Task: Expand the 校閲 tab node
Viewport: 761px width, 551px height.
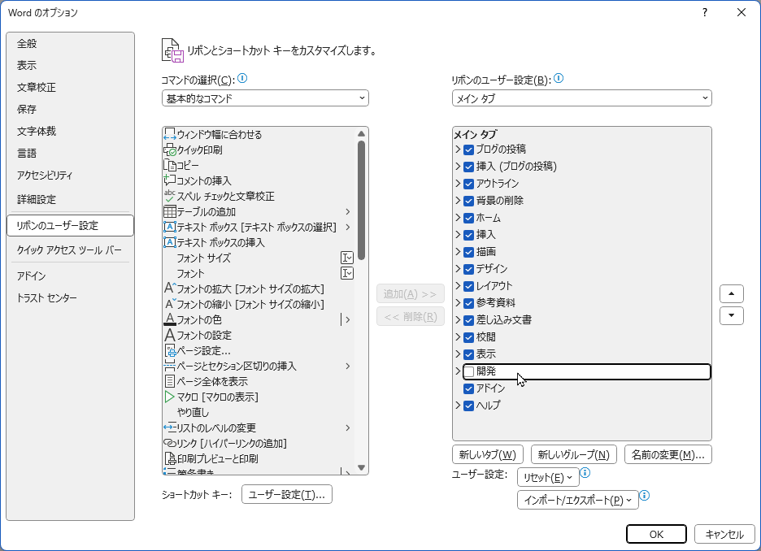Action: 458,336
